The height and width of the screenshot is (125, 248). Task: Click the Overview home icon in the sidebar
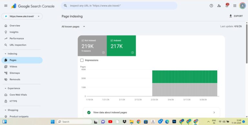(6, 25)
